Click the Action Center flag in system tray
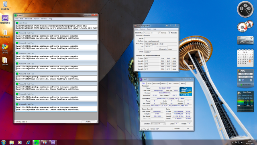257x145 pixels. click(x=236, y=142)
